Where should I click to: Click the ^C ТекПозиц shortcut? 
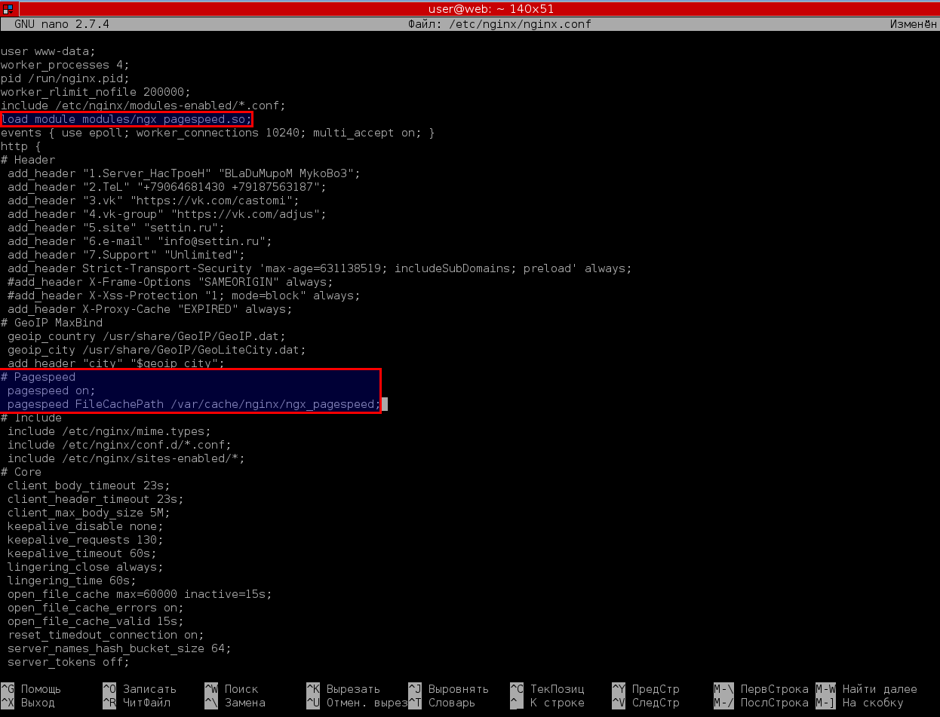click(x=547, y=689)
